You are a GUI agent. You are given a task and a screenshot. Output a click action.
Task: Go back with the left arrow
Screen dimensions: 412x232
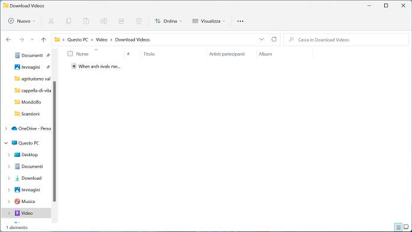click(8, 40)
